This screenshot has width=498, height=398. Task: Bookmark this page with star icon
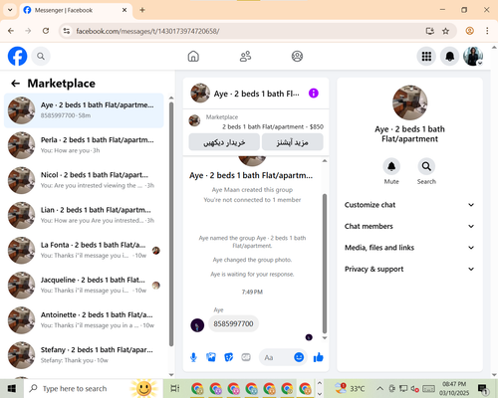coord(445,31)
